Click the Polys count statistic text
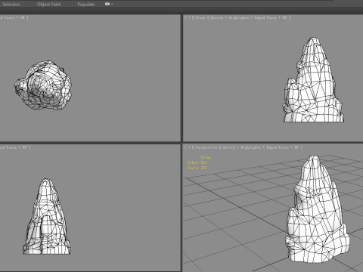The image size is (363, 272). (x=197, y=162)
